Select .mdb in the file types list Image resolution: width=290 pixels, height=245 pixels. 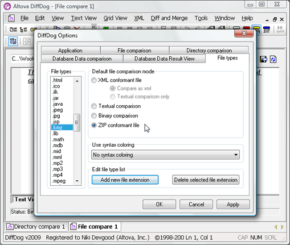click(x=62, y=146)
